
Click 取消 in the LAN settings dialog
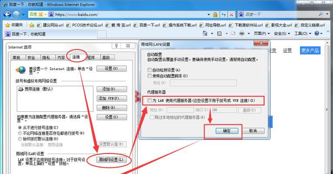pos(253,131)
